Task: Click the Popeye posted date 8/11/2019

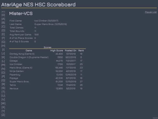Action: point(71,78)
